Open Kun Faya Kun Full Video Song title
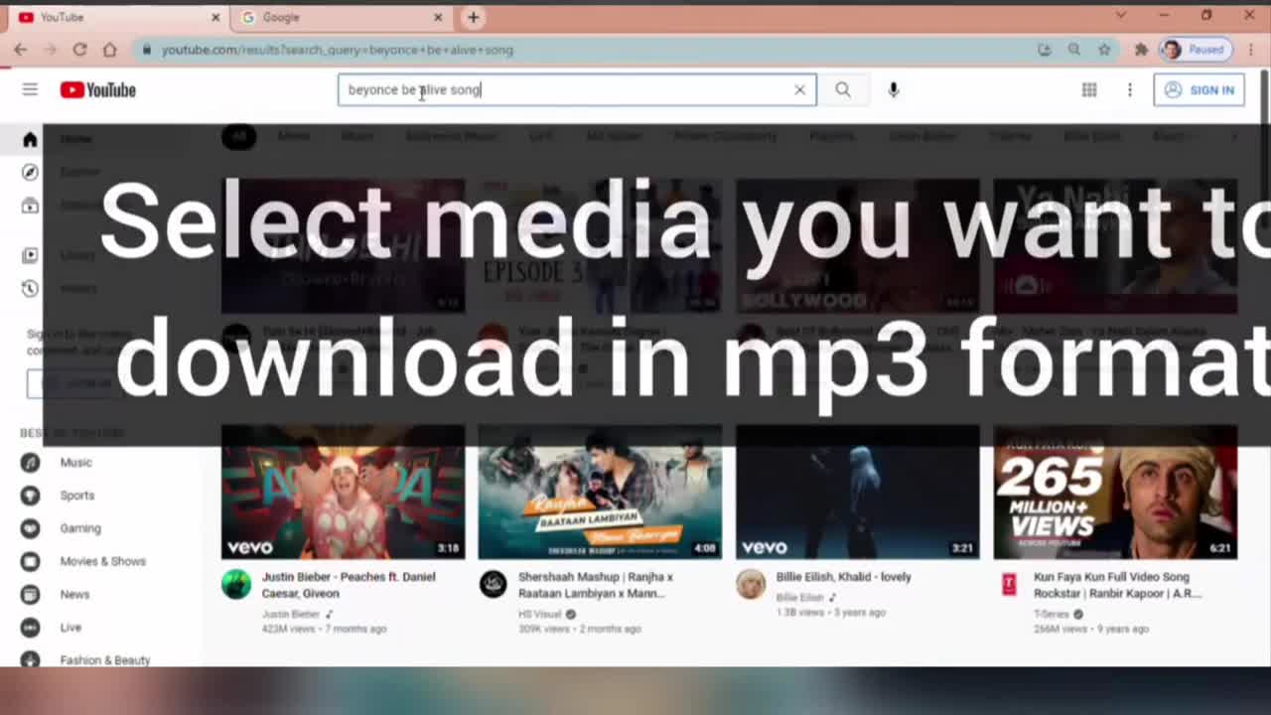The width and height of the screenshot is (1271, 715). 1118,585
